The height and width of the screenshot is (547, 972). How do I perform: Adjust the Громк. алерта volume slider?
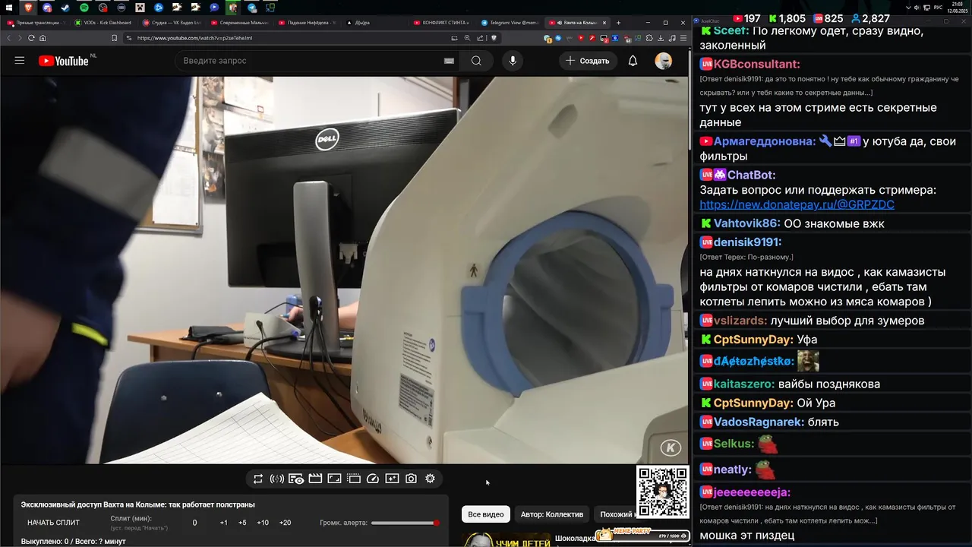[x=405, y=523]
